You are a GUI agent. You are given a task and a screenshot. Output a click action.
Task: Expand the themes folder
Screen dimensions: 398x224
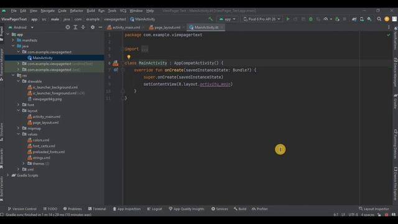(24, 164)
